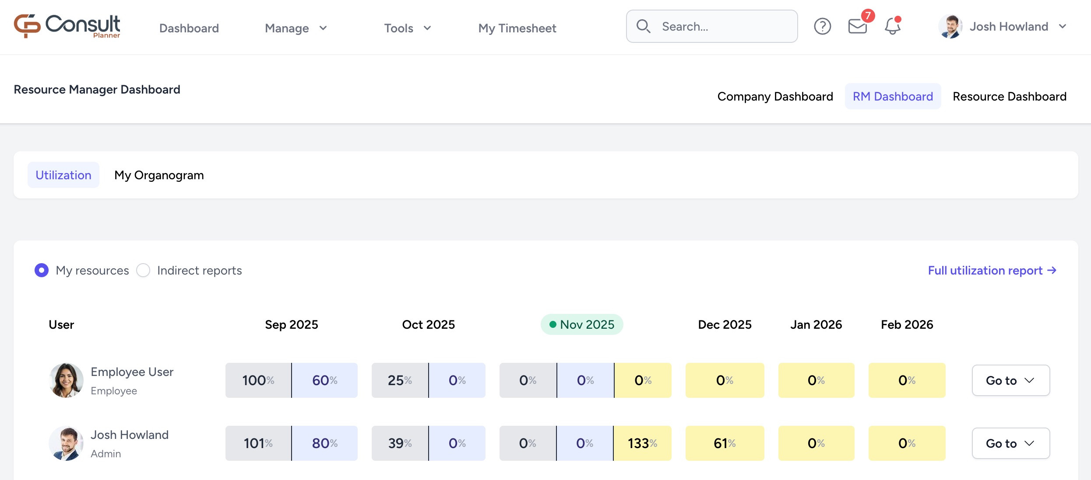
Task: Expand the Go to dropdown for Employee User
Action: coord(1010,380)
